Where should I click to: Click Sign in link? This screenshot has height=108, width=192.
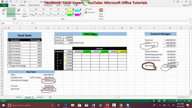point(185,5)
